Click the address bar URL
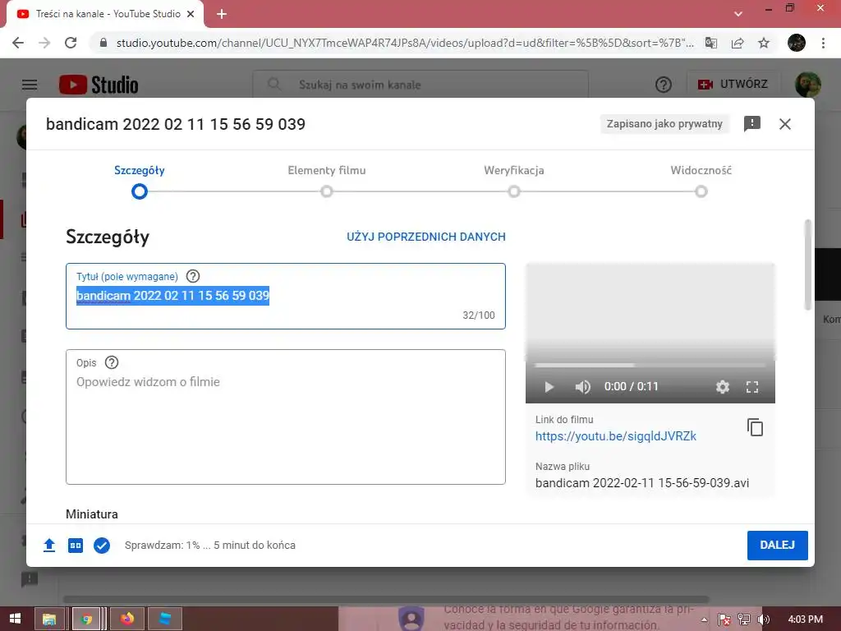The width and height of the screenshot is (841, 631). tap(405, 43)
